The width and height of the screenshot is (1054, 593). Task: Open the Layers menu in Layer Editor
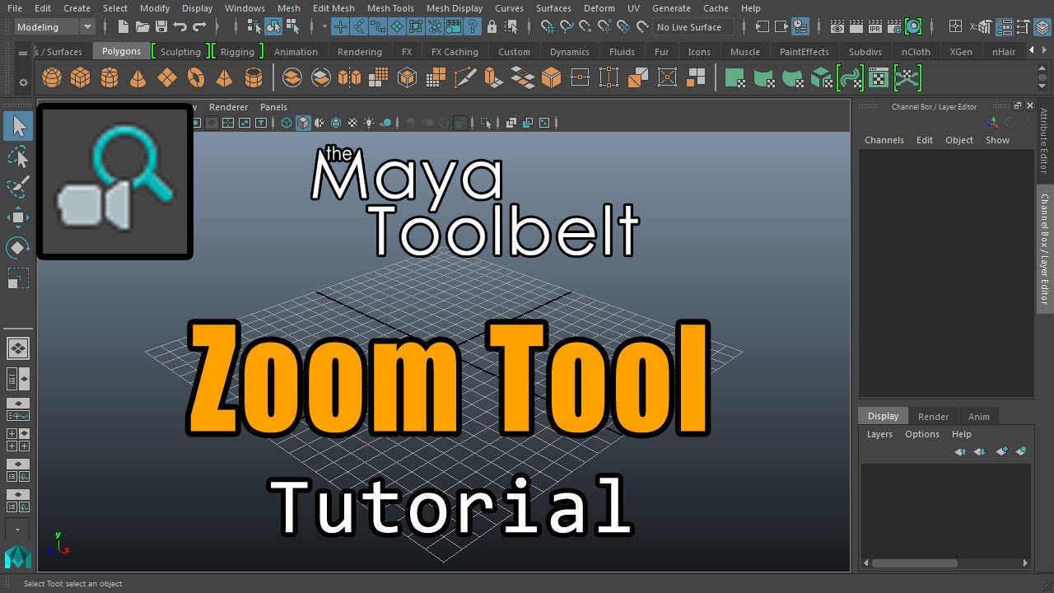coord(879,434)
